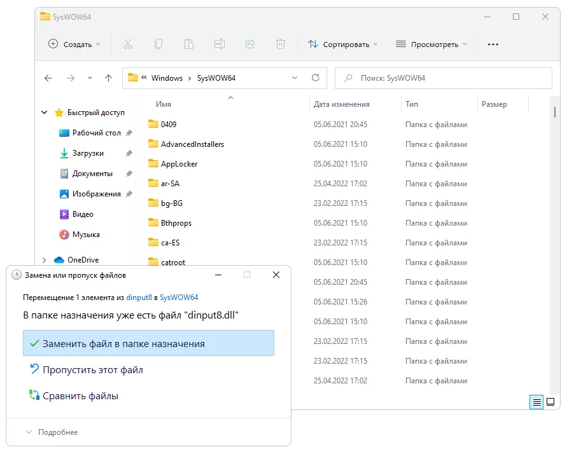Open the Сортировать dropdown

click(342, 45)
